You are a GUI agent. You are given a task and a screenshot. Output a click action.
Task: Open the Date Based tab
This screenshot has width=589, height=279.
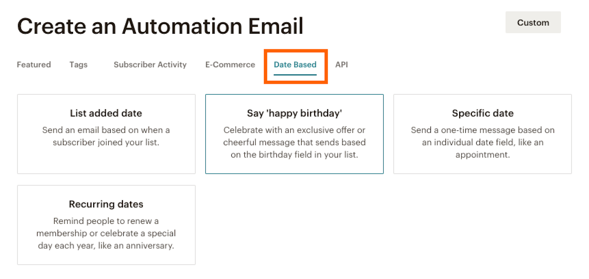[295, 64]
